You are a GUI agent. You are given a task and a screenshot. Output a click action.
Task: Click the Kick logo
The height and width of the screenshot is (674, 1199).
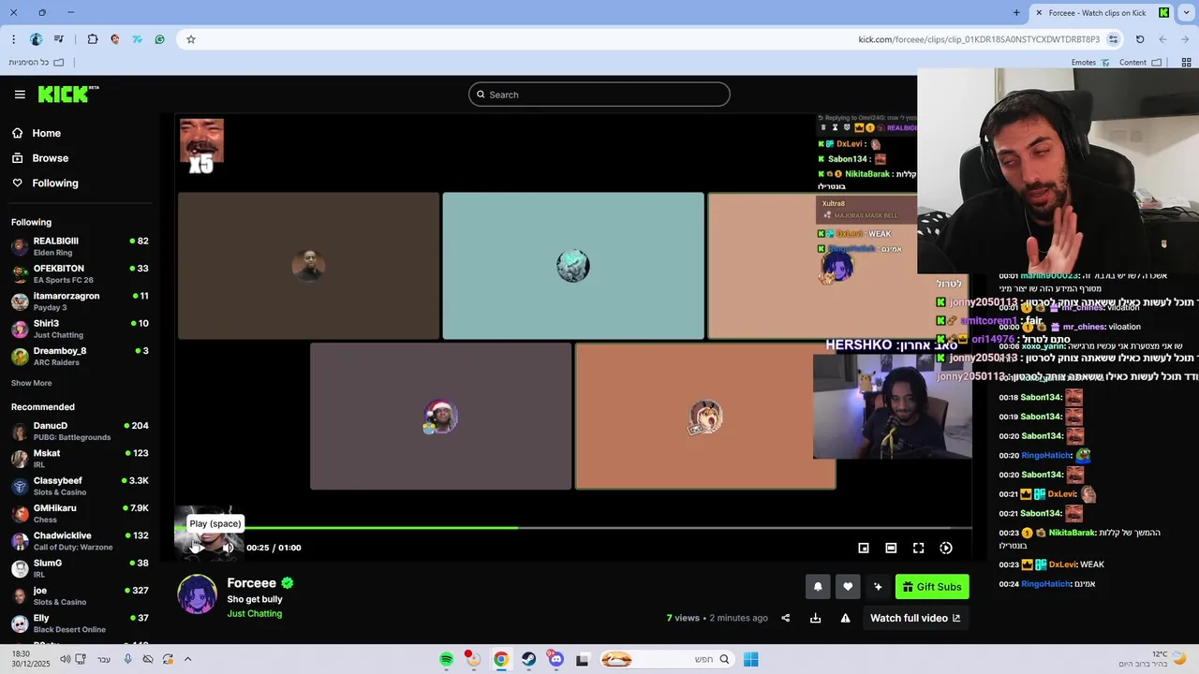68,94
